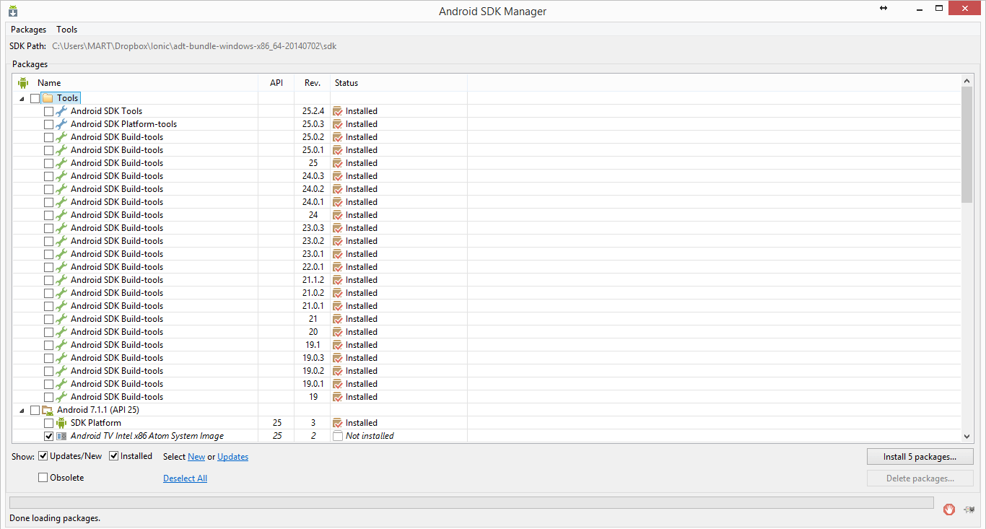Click the double-arrow icon in the title bar
This screenshot has width=986, height=529.
(x=884, y=8)
